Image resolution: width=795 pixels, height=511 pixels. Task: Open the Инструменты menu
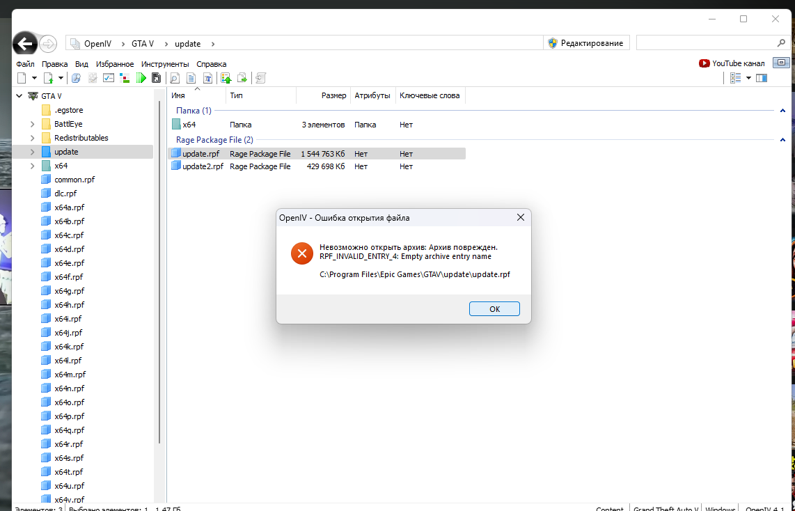pos(165,64)
